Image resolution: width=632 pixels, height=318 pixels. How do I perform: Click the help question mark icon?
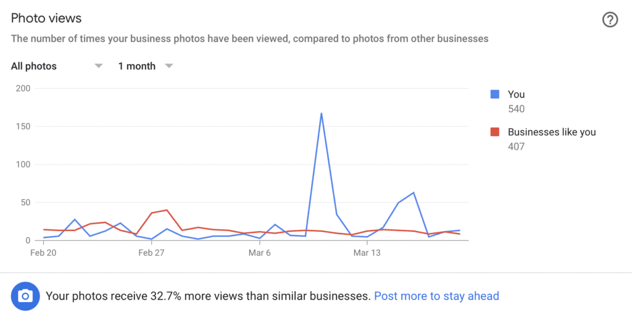[x=610, y=19]
